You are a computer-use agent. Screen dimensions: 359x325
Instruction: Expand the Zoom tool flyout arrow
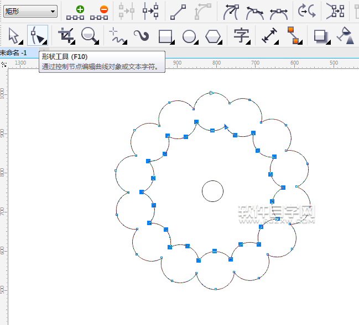[97, 42]
